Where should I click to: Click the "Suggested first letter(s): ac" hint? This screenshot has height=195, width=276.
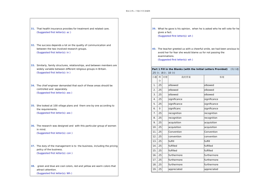[54, 32]
